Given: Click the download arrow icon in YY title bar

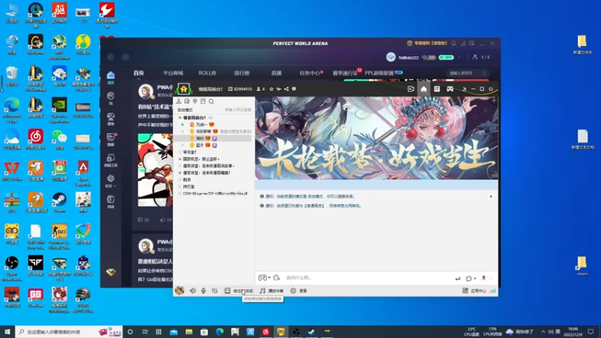Looking at the screenshot, I should pyautogui.click(x=464, y=89).
